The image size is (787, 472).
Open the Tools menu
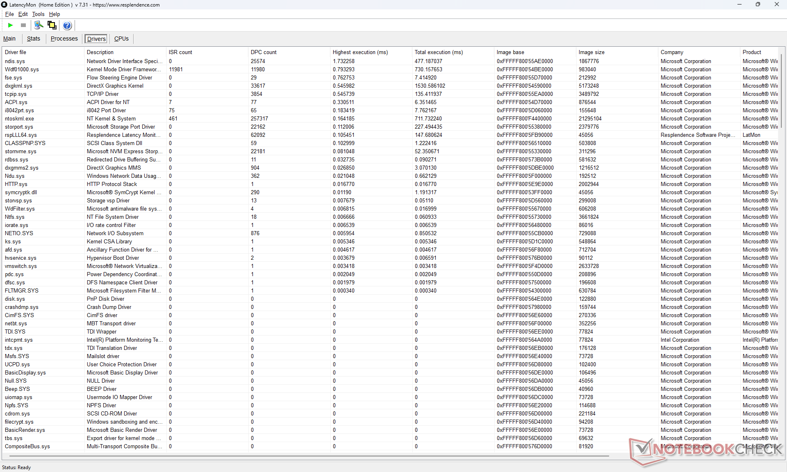(x=38, y=14)
